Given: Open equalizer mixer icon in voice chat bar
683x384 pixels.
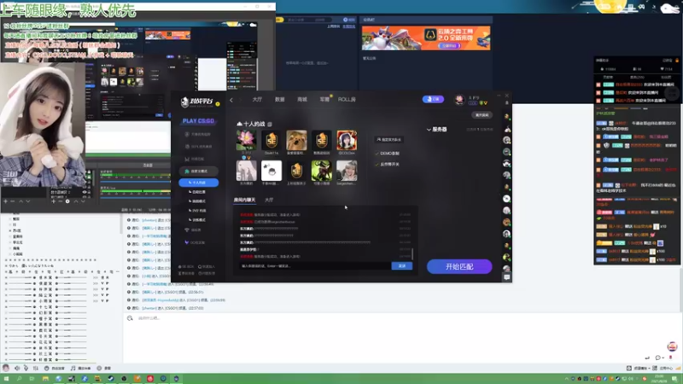Looking at the screenshot, I should [x=35, y=368].
